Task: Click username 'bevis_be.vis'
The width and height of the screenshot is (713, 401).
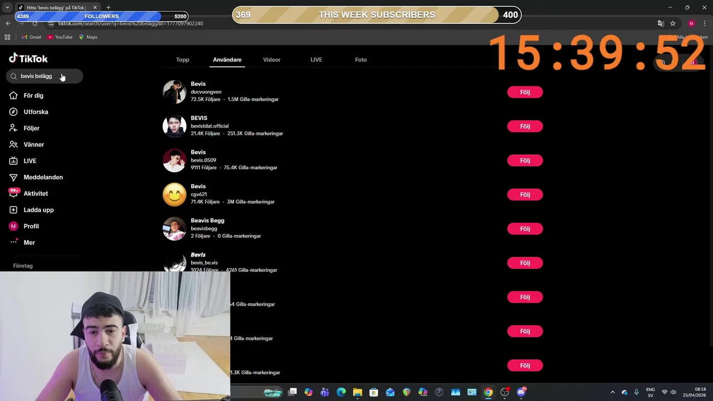Action: [x=204, y=263]
